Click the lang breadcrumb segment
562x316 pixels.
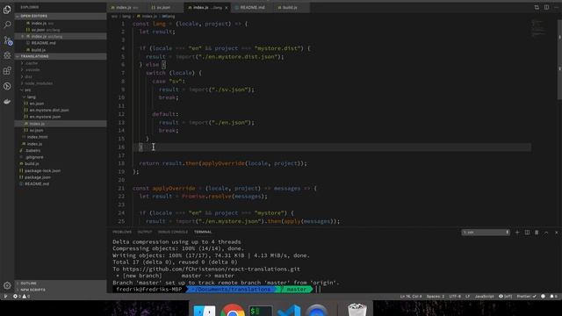(x=126, y=17)
